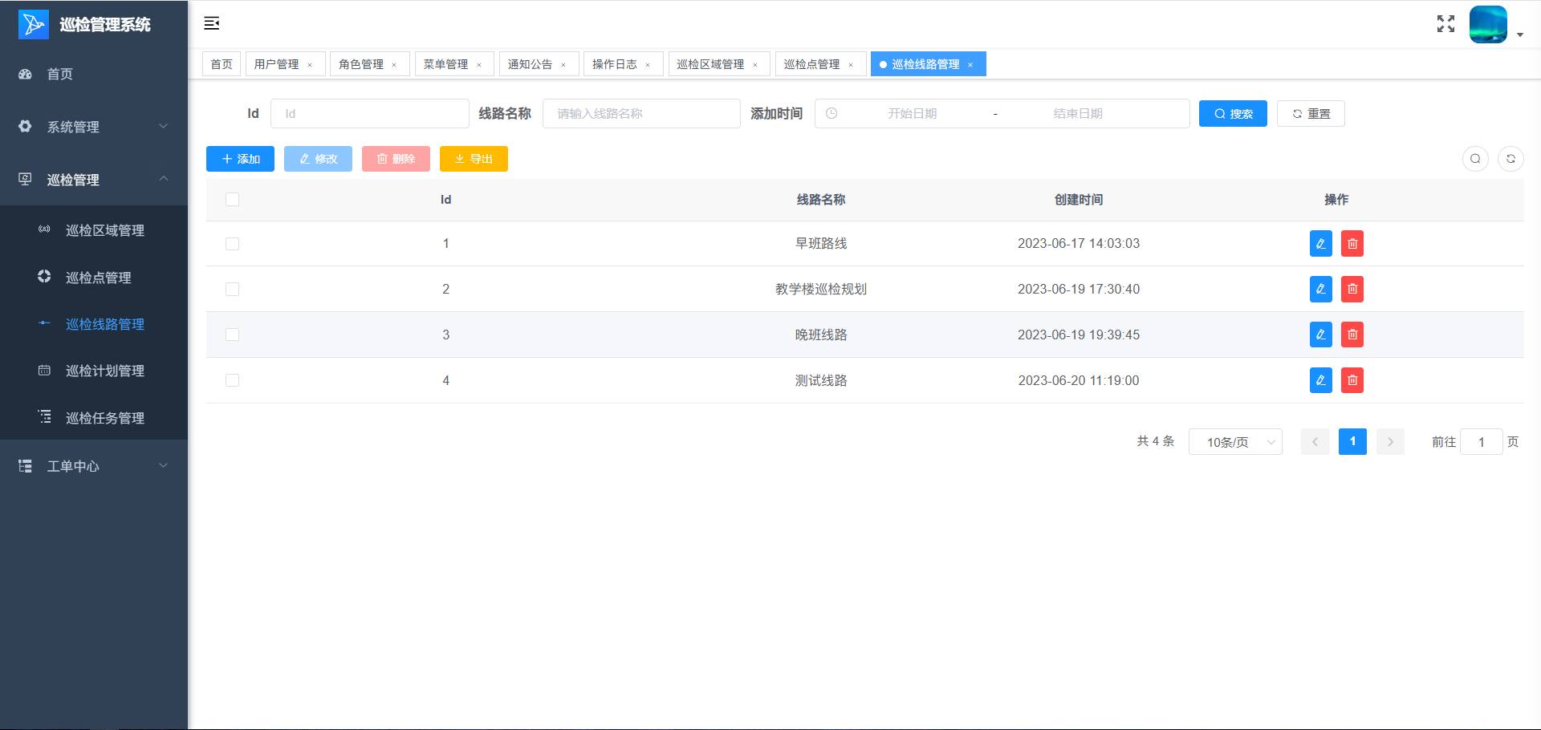This screenshot has height=730, width=1541.
Task: Delete the 测试线路 row using trash icon
Action: [x=1352, y=380]
